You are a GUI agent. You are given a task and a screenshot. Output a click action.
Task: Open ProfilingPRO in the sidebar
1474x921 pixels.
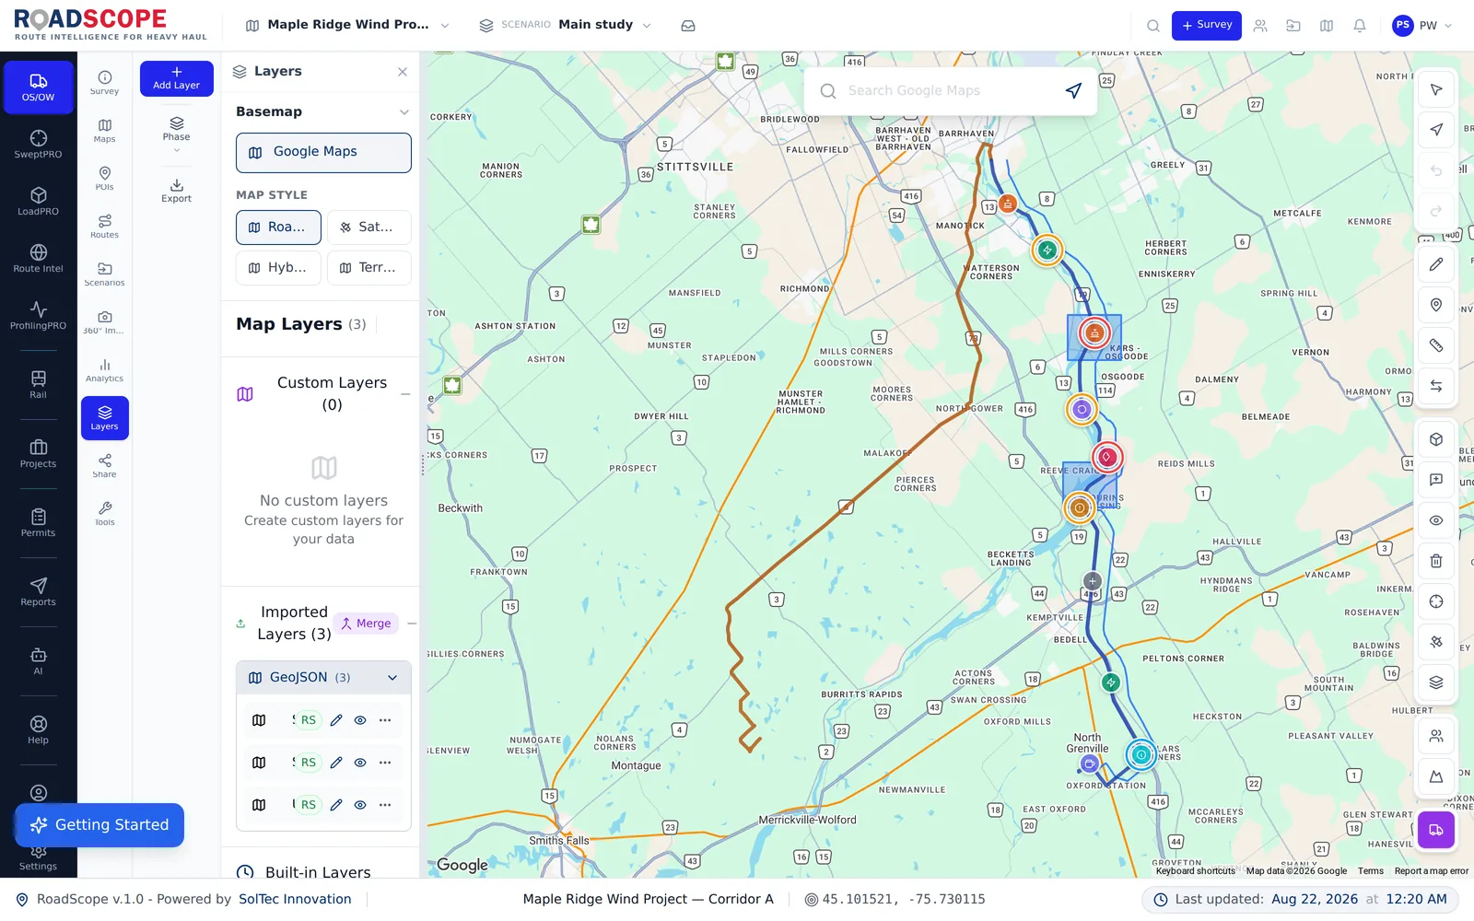(x=39, y=316)
